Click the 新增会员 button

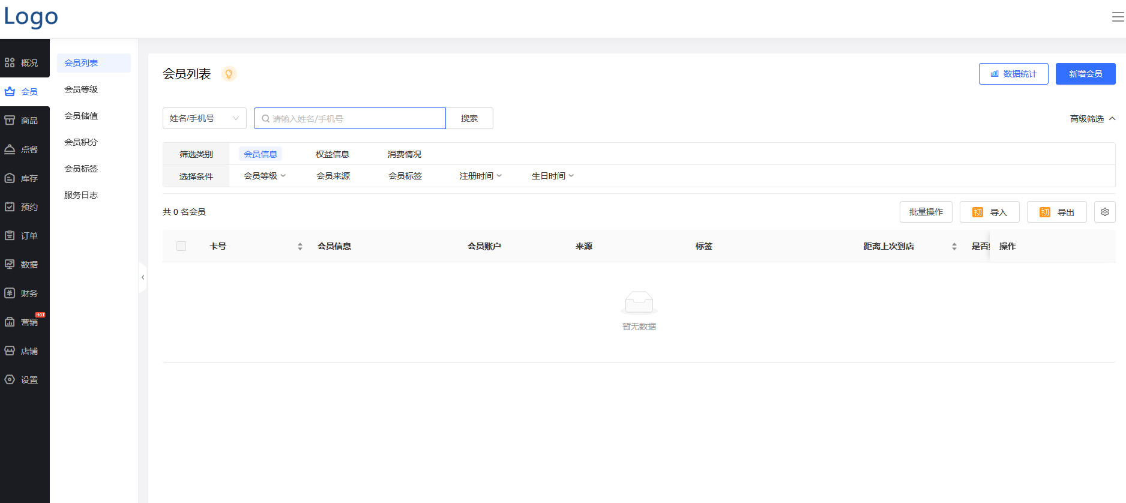1085,74
